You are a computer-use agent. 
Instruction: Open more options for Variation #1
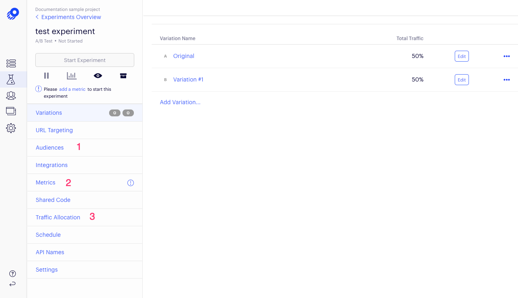click(507, 80)
